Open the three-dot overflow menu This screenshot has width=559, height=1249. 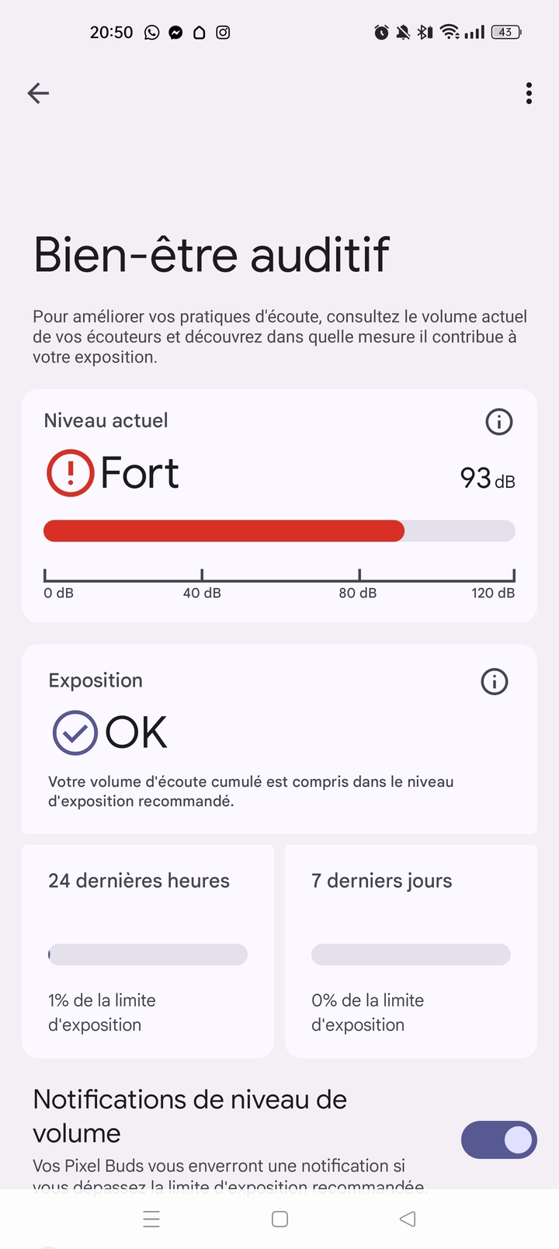529,93
